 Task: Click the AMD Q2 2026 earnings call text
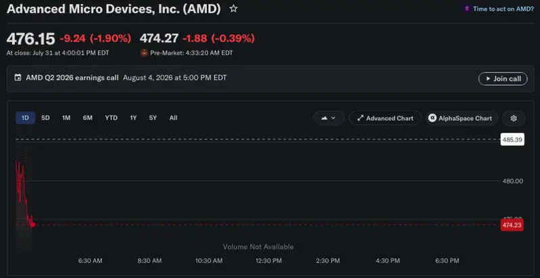[72, 78]
